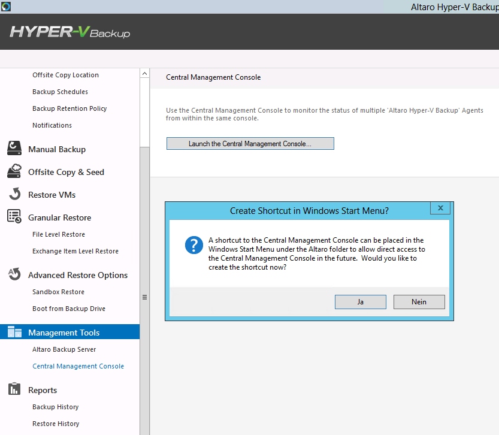Open Backup Retention Policy page

click(x=69, y=108)
